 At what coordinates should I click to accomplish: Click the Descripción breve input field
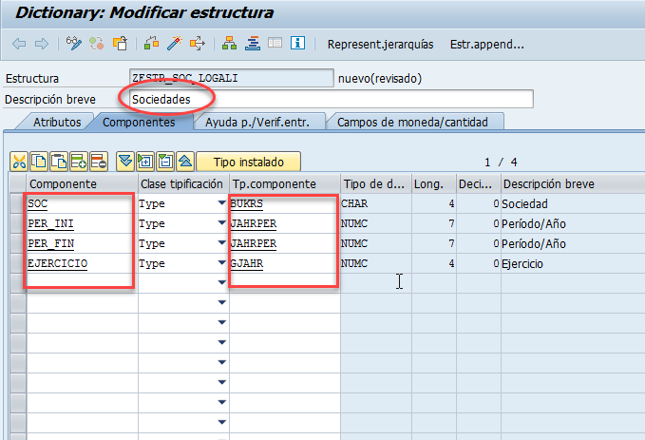pos(332,99)
